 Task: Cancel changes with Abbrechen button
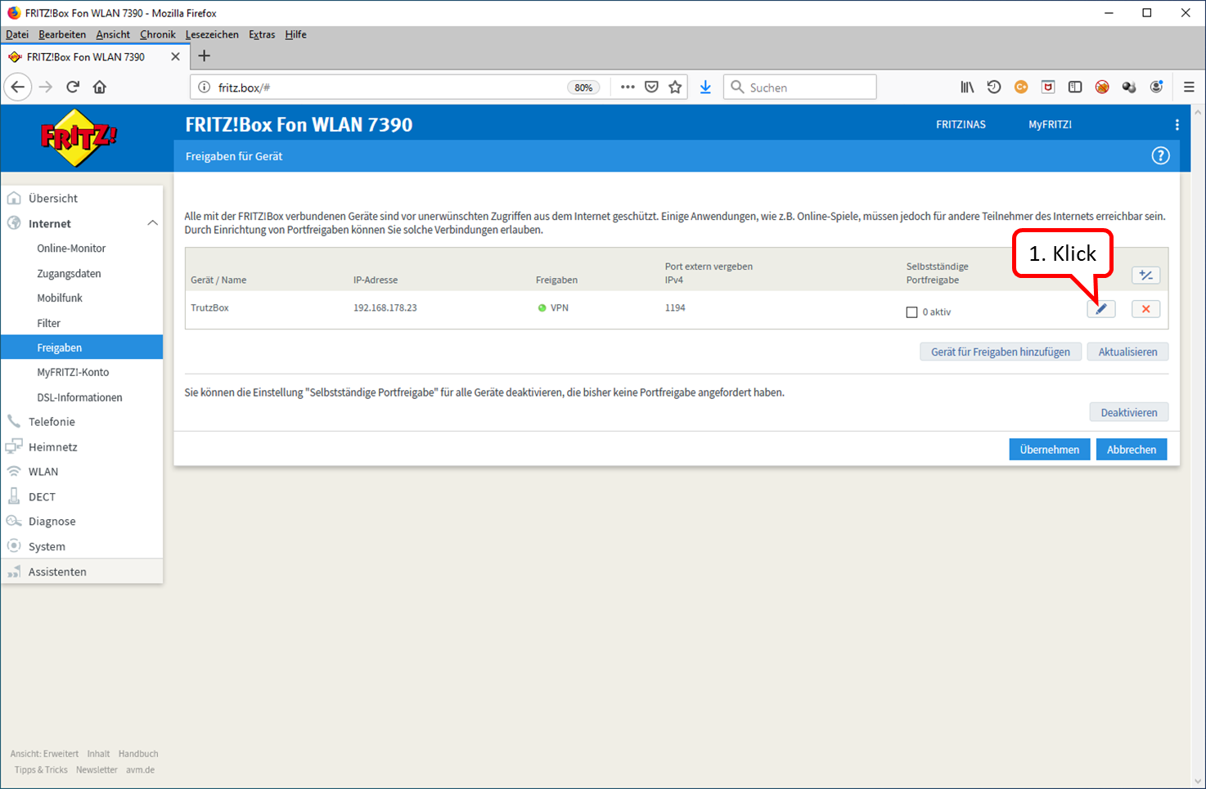click(1132, 450)
